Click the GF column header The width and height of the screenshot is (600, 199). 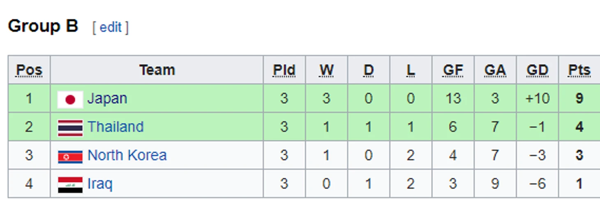click(x=453, y=71)
